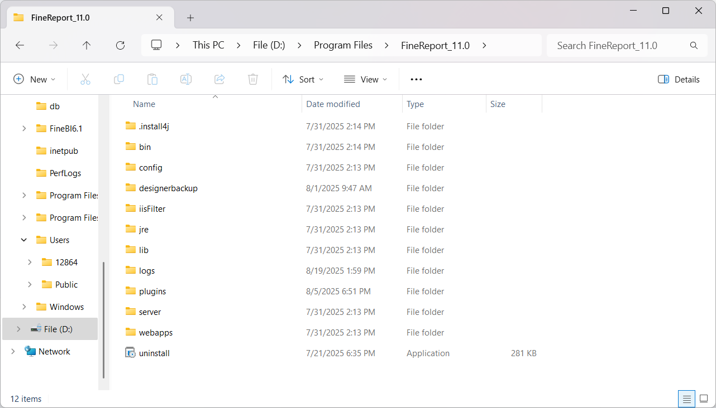Open the View dropdown
716x408 pixels.
tap(365, 79)
